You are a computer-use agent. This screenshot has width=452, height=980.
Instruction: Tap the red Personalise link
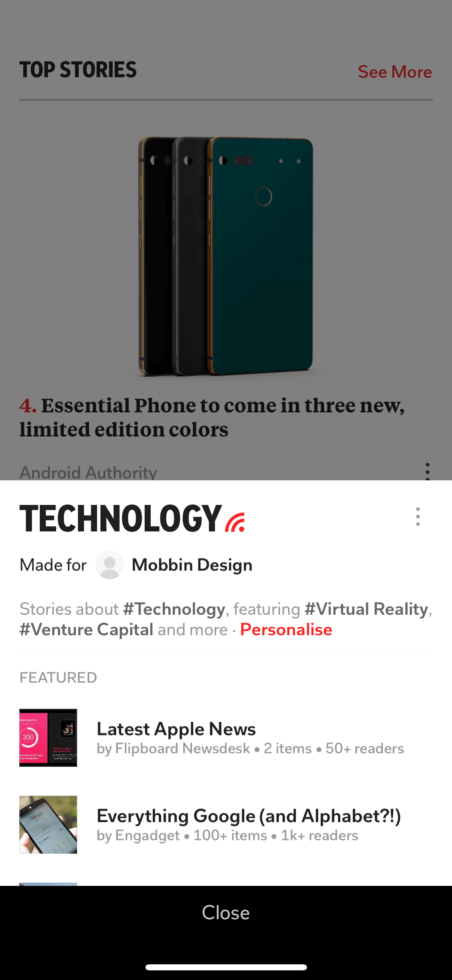286,630
